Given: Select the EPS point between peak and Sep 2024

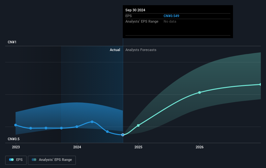Looking at the screenshot, I should point(107,131).
